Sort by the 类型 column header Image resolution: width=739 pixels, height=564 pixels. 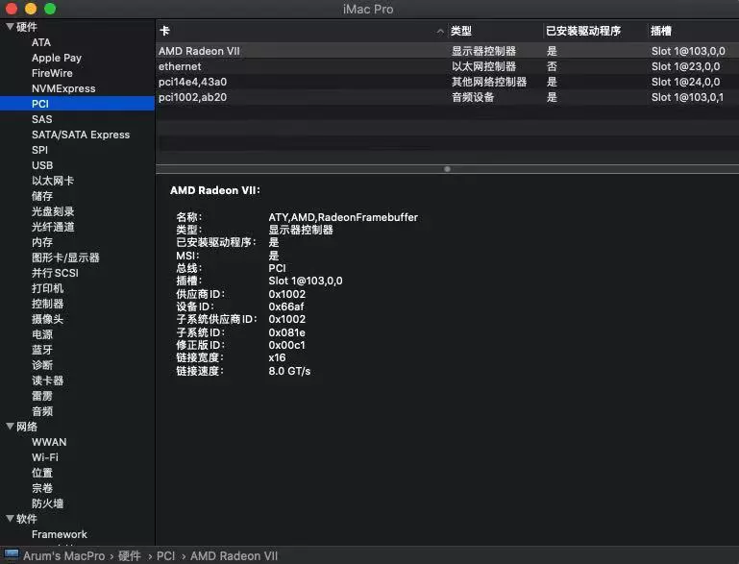tap(461, 31)
